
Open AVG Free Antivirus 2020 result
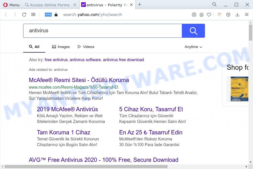(103, 160)
